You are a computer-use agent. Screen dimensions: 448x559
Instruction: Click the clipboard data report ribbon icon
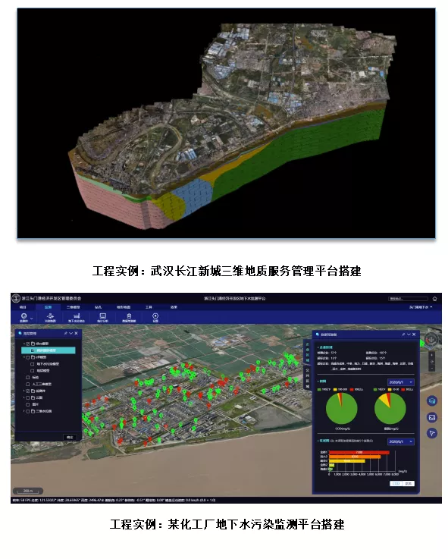(x=129, y=317)
